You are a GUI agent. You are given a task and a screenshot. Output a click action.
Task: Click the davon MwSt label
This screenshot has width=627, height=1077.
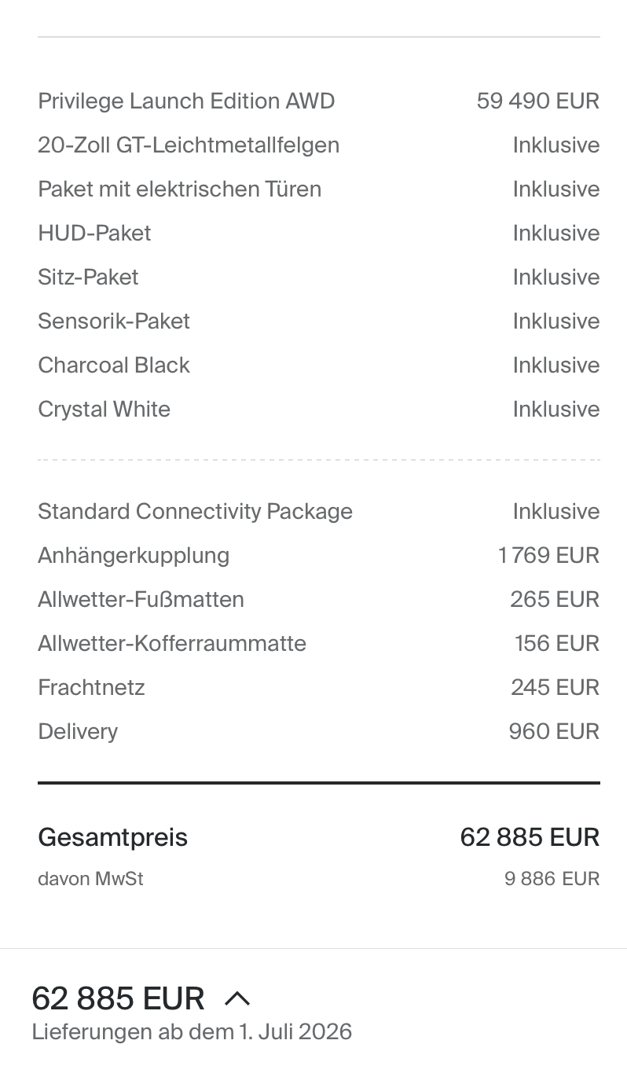tap(90, 879)
